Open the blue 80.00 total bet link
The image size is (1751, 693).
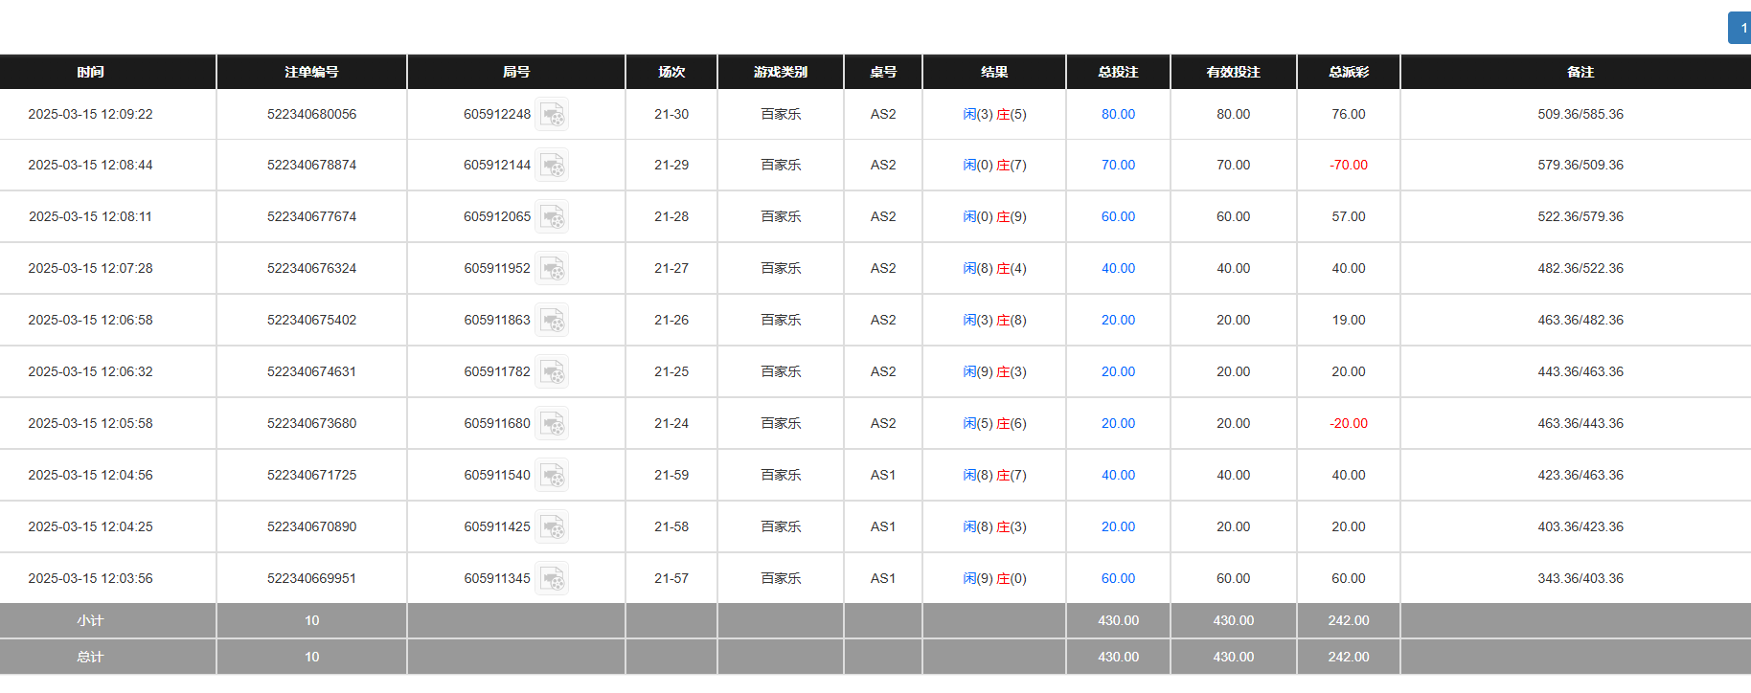[x=1118, y=115]
